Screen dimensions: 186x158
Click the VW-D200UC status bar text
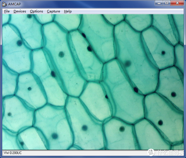(x=13, y=153)
